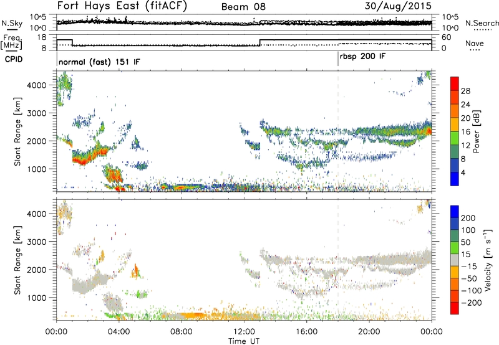This screenshot has width=499, height=345.
Task: Click the gray segment of Velocity colorbar
Action: click(x=455, y=260)
